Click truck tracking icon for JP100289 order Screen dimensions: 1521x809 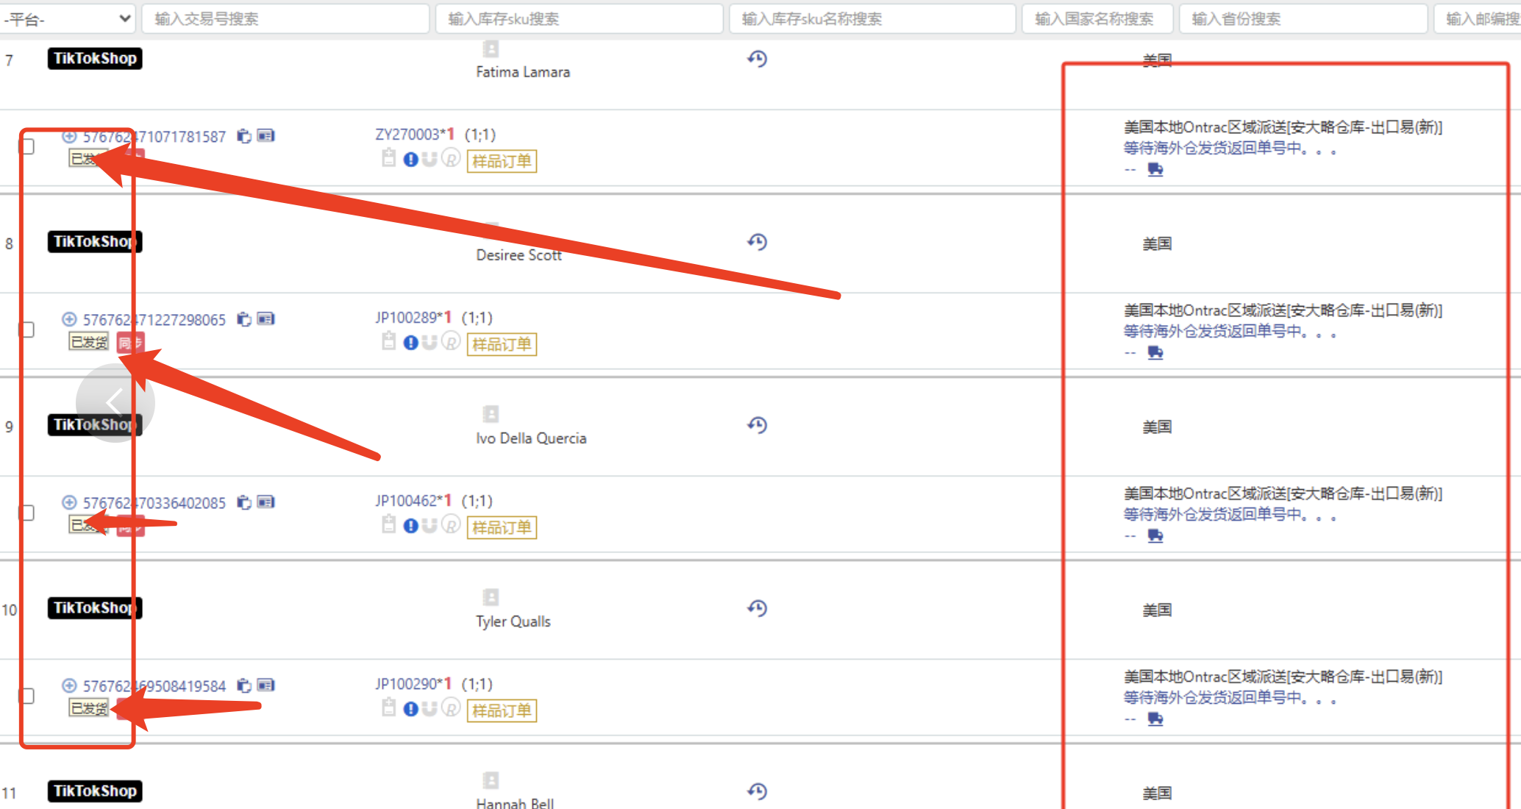[1155, 353]
